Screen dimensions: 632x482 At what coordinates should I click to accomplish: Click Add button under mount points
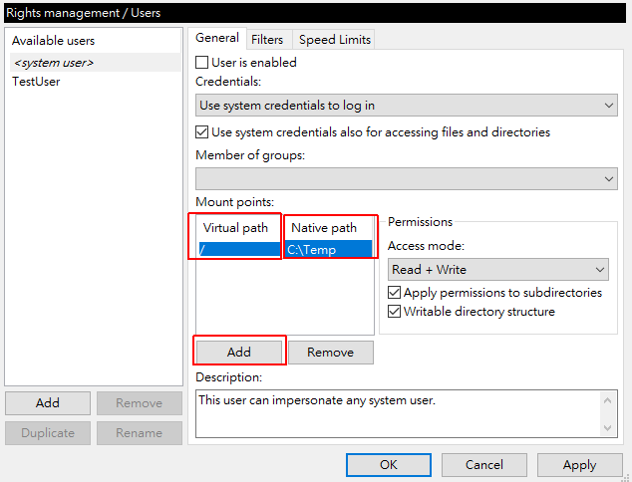pos(239,352)
